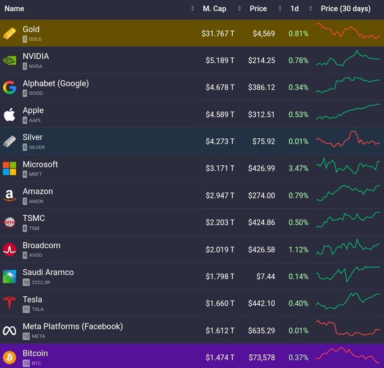
Task: Open the Amazon company link
Action: (x=38, y=191)
